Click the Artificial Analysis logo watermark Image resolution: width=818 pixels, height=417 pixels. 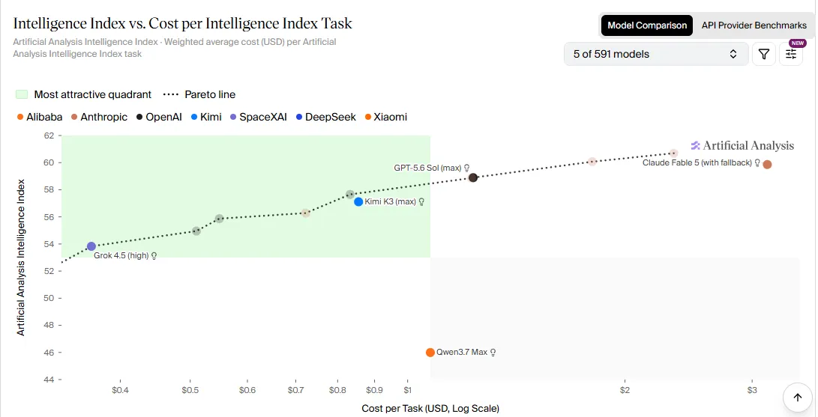(x=742, y=146)
